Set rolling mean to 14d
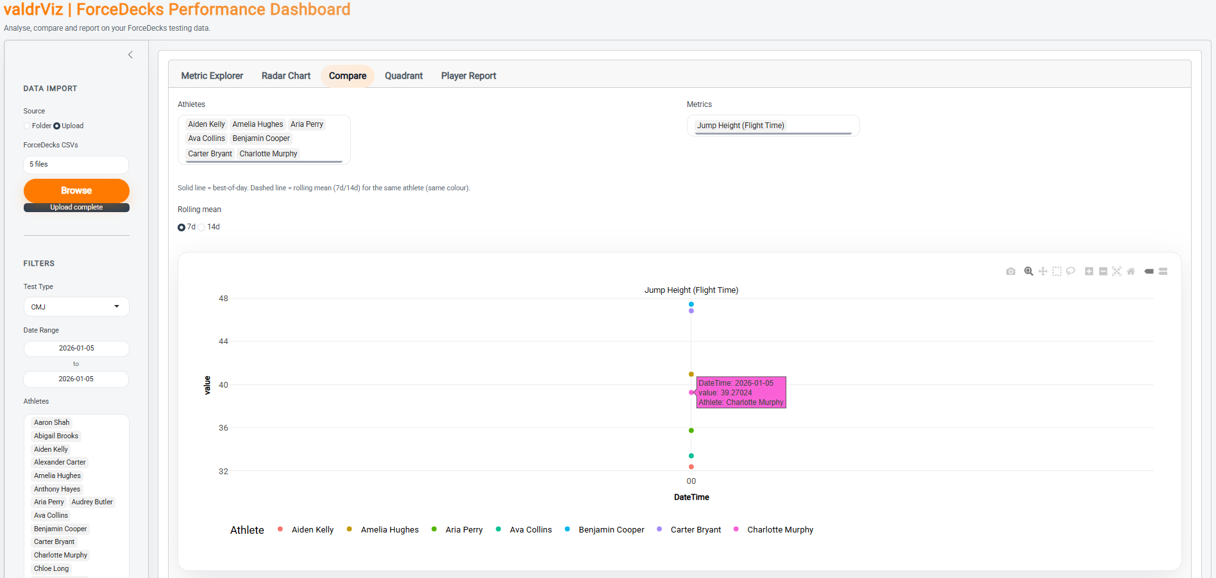Screen dimensions: 1216x578 click(201, 227)
